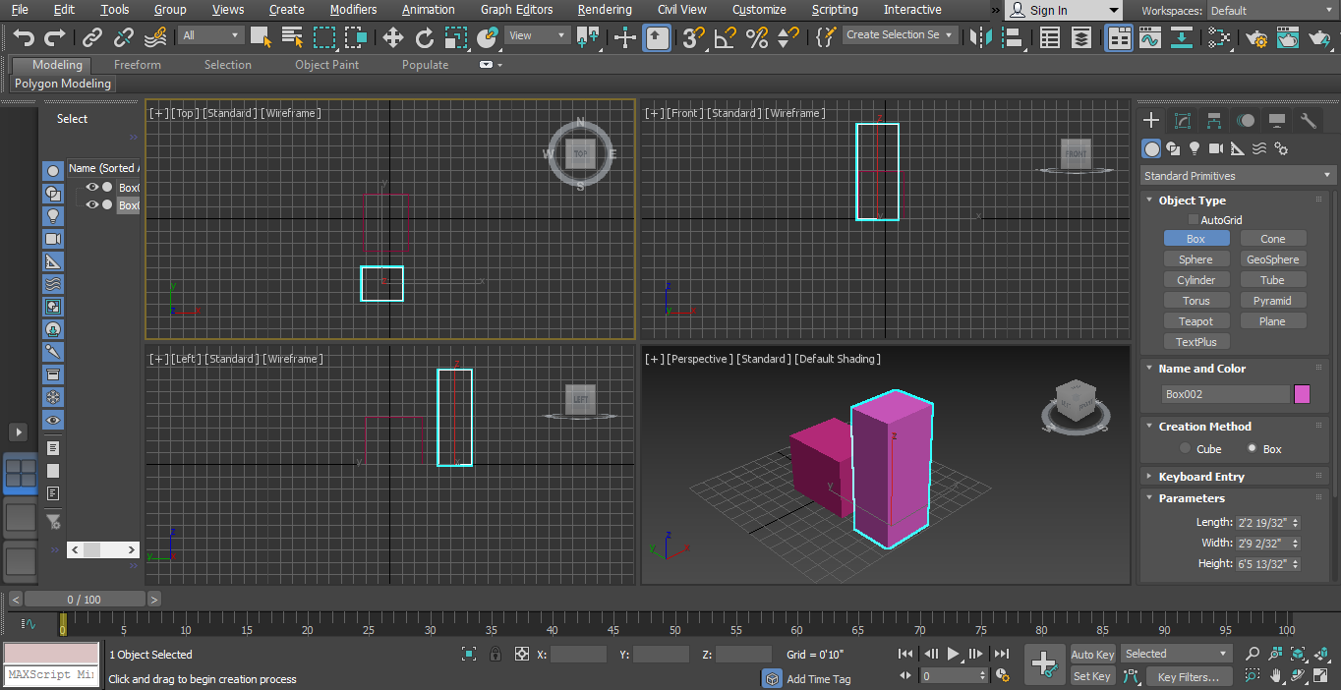Click the pink object color swatch

pos(1302,394)
